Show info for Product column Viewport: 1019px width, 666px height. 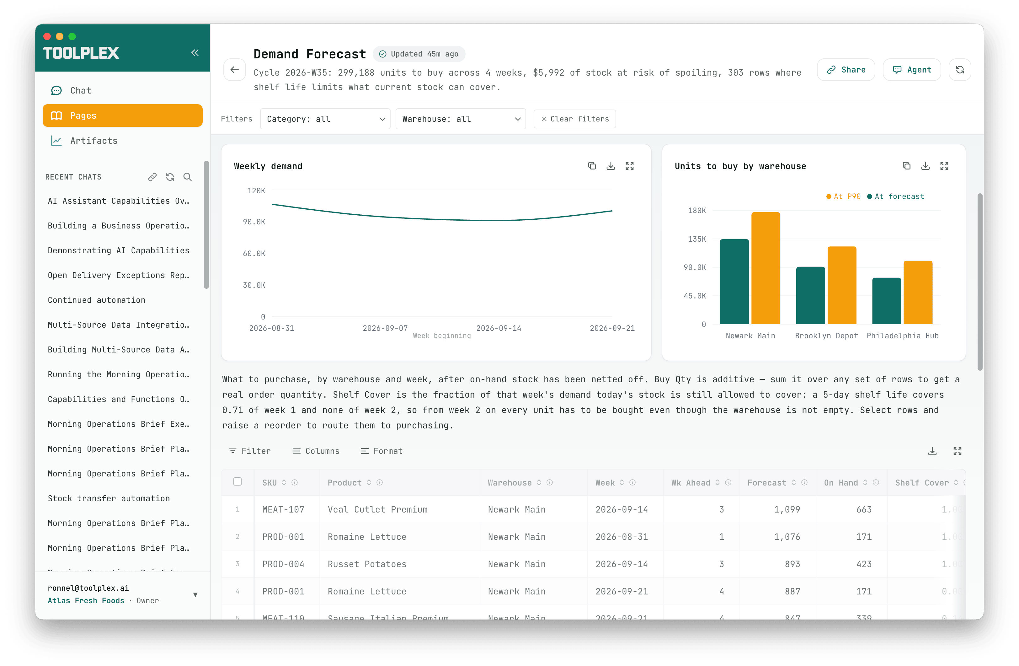pyautogui.click(x=379, y=482)
